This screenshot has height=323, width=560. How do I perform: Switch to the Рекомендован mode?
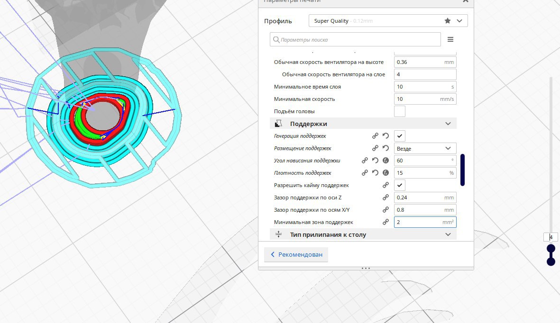point(296,254)
